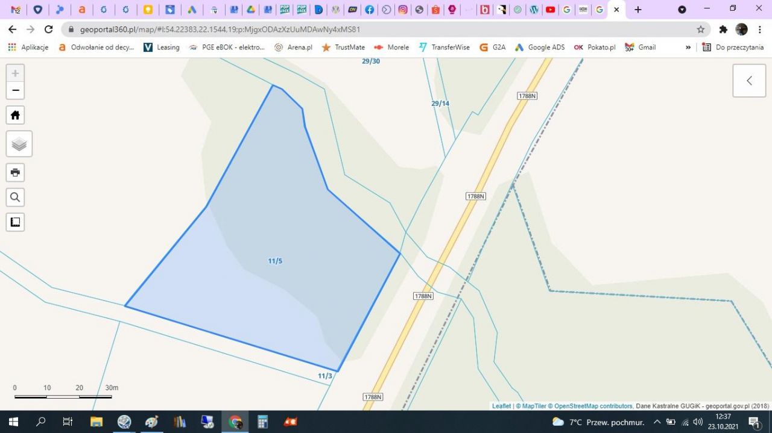Open the Leaflet attribution link
The image size is (772, 433).
tap(501, 406)
